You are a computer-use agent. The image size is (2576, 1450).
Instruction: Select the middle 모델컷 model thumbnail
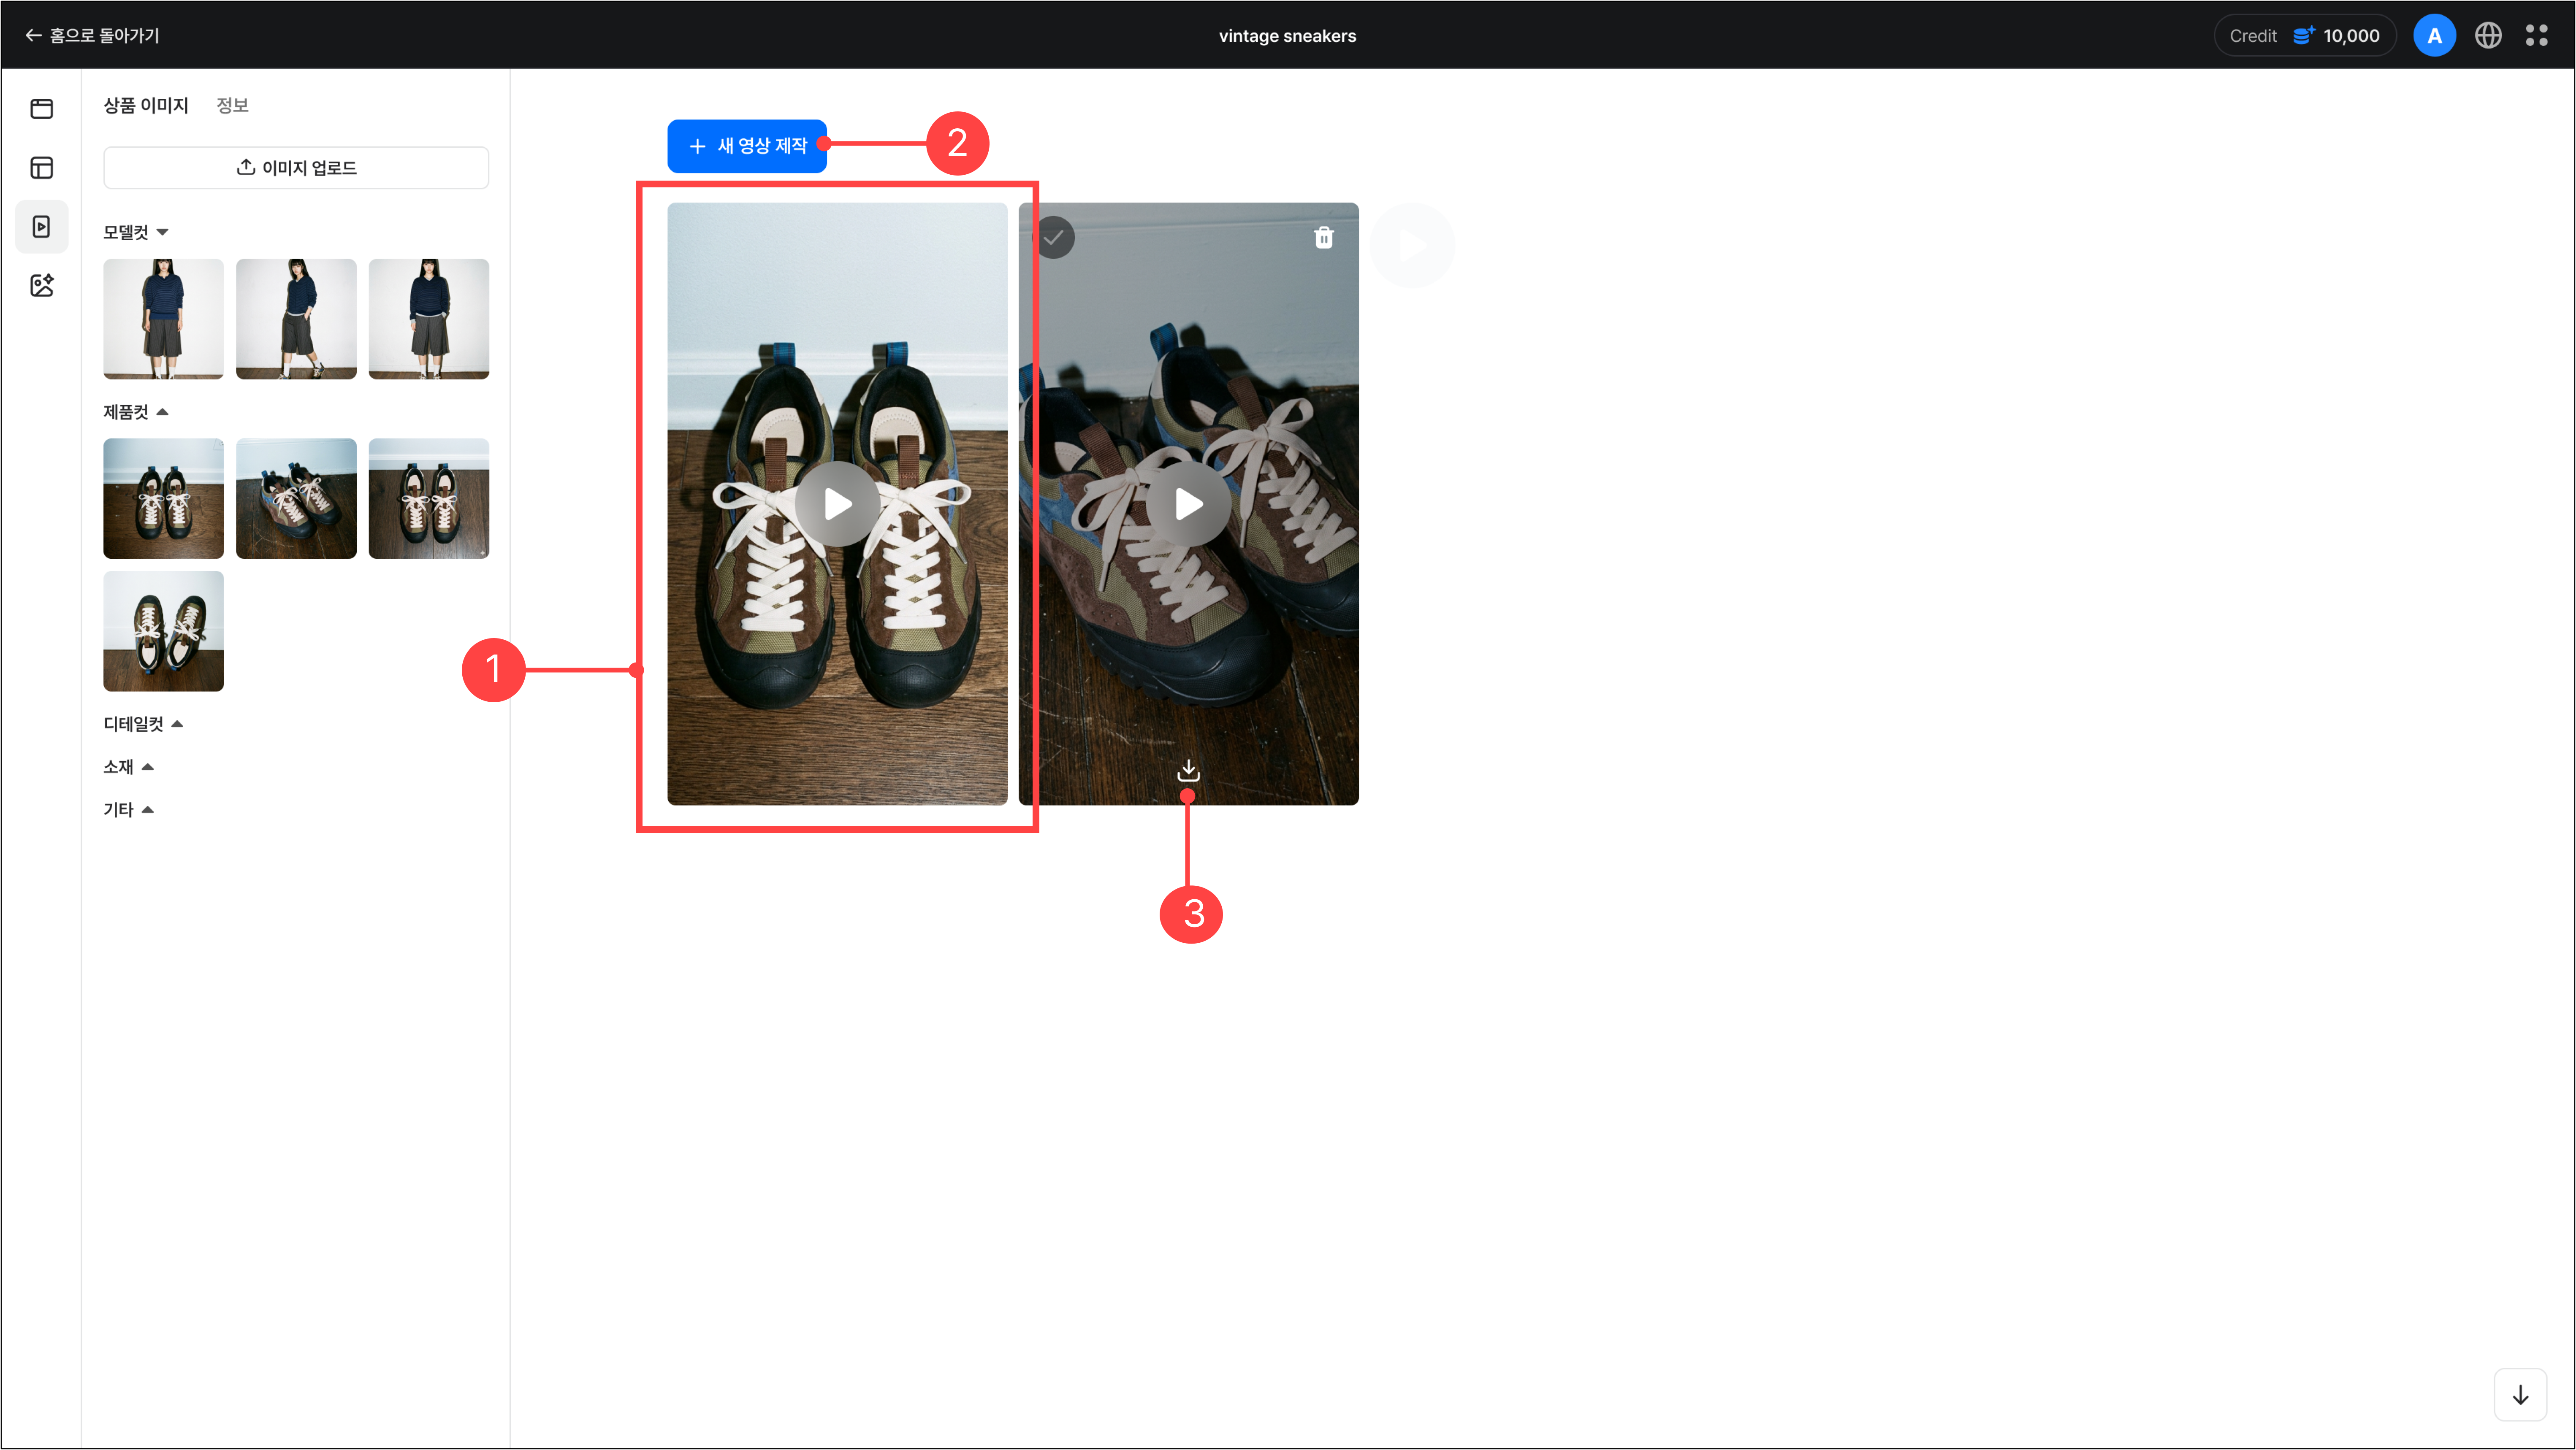pos(296,319)
